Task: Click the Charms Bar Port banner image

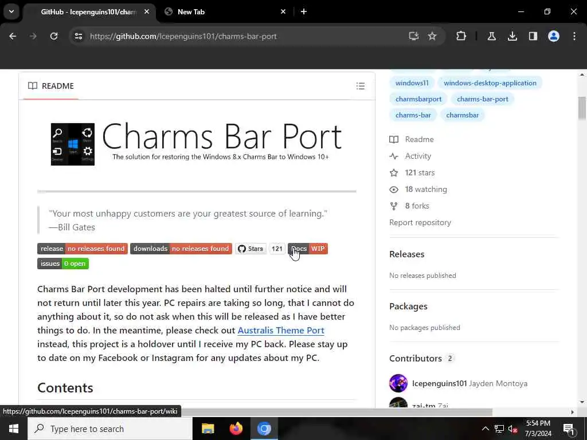Action: click(197, 144)
